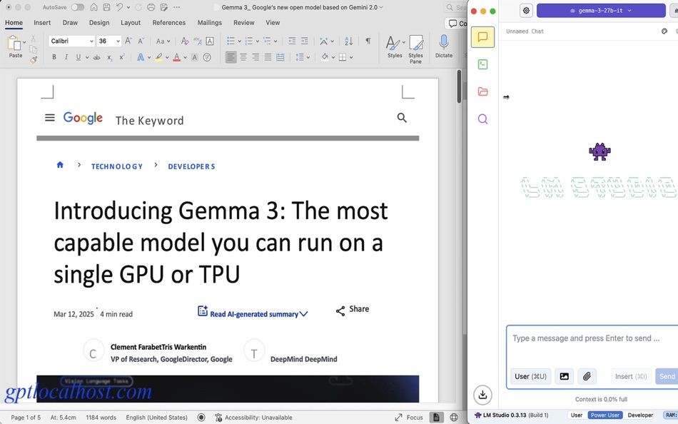Open the My Models folder in LM Studio
Viewport: 678px width, 424px height.
coord(482,91)
